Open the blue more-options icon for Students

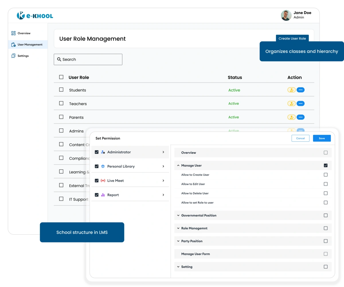point(300,90)
